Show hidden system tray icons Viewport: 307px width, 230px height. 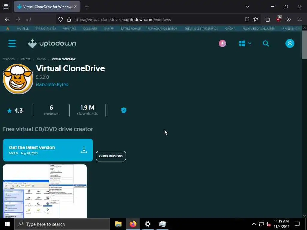tap(254, 224)
